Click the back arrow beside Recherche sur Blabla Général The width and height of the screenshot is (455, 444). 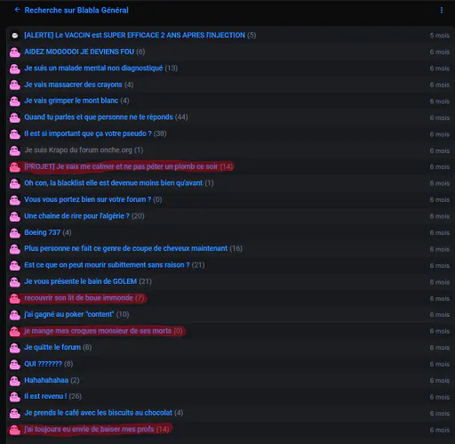pos(17,10)
